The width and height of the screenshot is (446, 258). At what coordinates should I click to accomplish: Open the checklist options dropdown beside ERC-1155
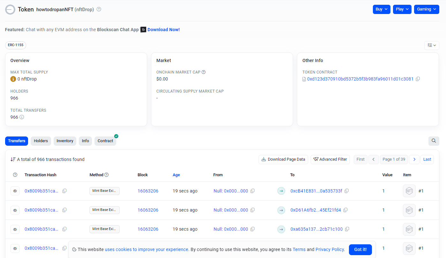pos(432,45)
